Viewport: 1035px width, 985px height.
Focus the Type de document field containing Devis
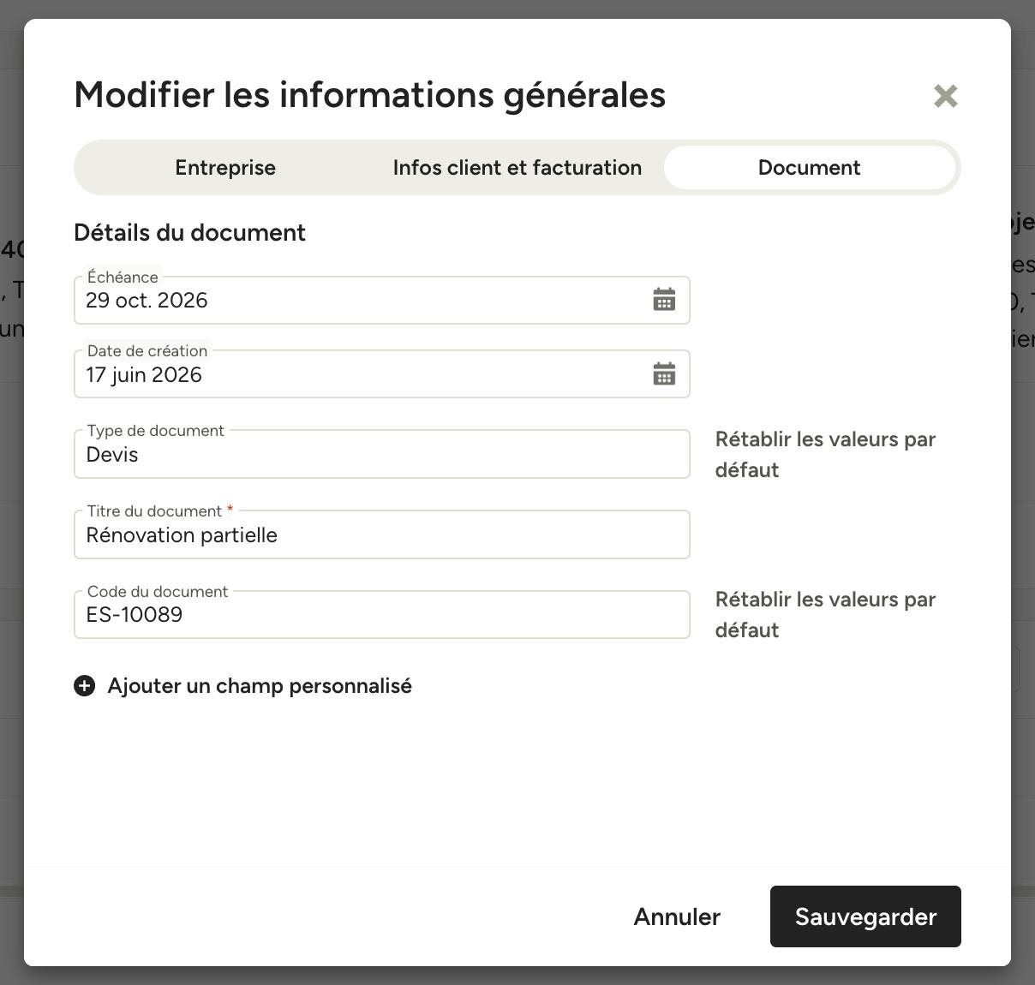tap(382, 454)
